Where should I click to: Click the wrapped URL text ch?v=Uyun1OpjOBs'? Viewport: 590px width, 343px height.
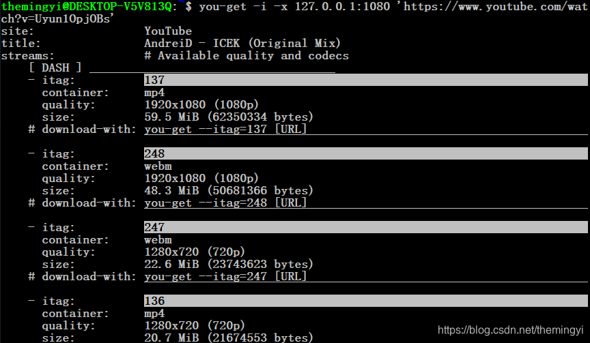[x=57, y=19]
